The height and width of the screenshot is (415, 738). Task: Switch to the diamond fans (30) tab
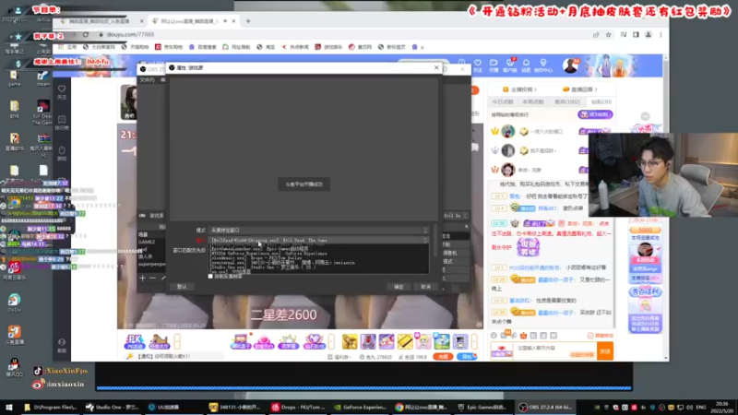pyautogui.click(x=601, y=102)
